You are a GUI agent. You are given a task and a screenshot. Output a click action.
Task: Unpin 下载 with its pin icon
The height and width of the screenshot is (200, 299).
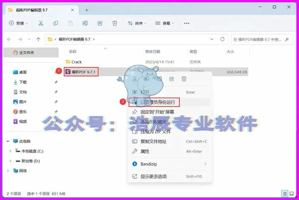56,82
